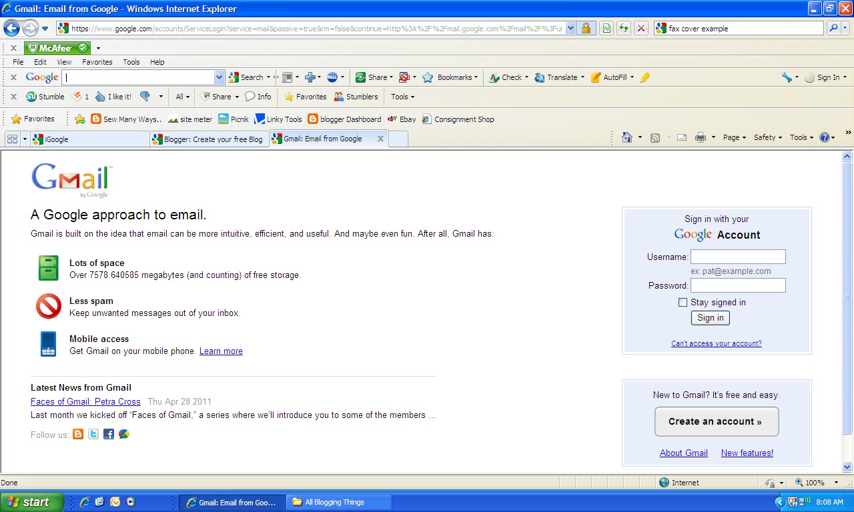Open the address bar URL dropdown
Viewport: 854px width, 512px height.
tap(570, 28)
